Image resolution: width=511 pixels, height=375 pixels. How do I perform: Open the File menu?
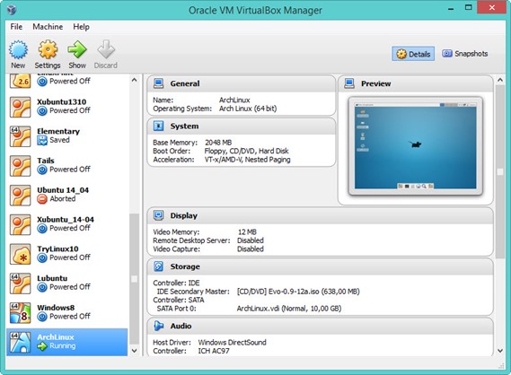[16, 27]
